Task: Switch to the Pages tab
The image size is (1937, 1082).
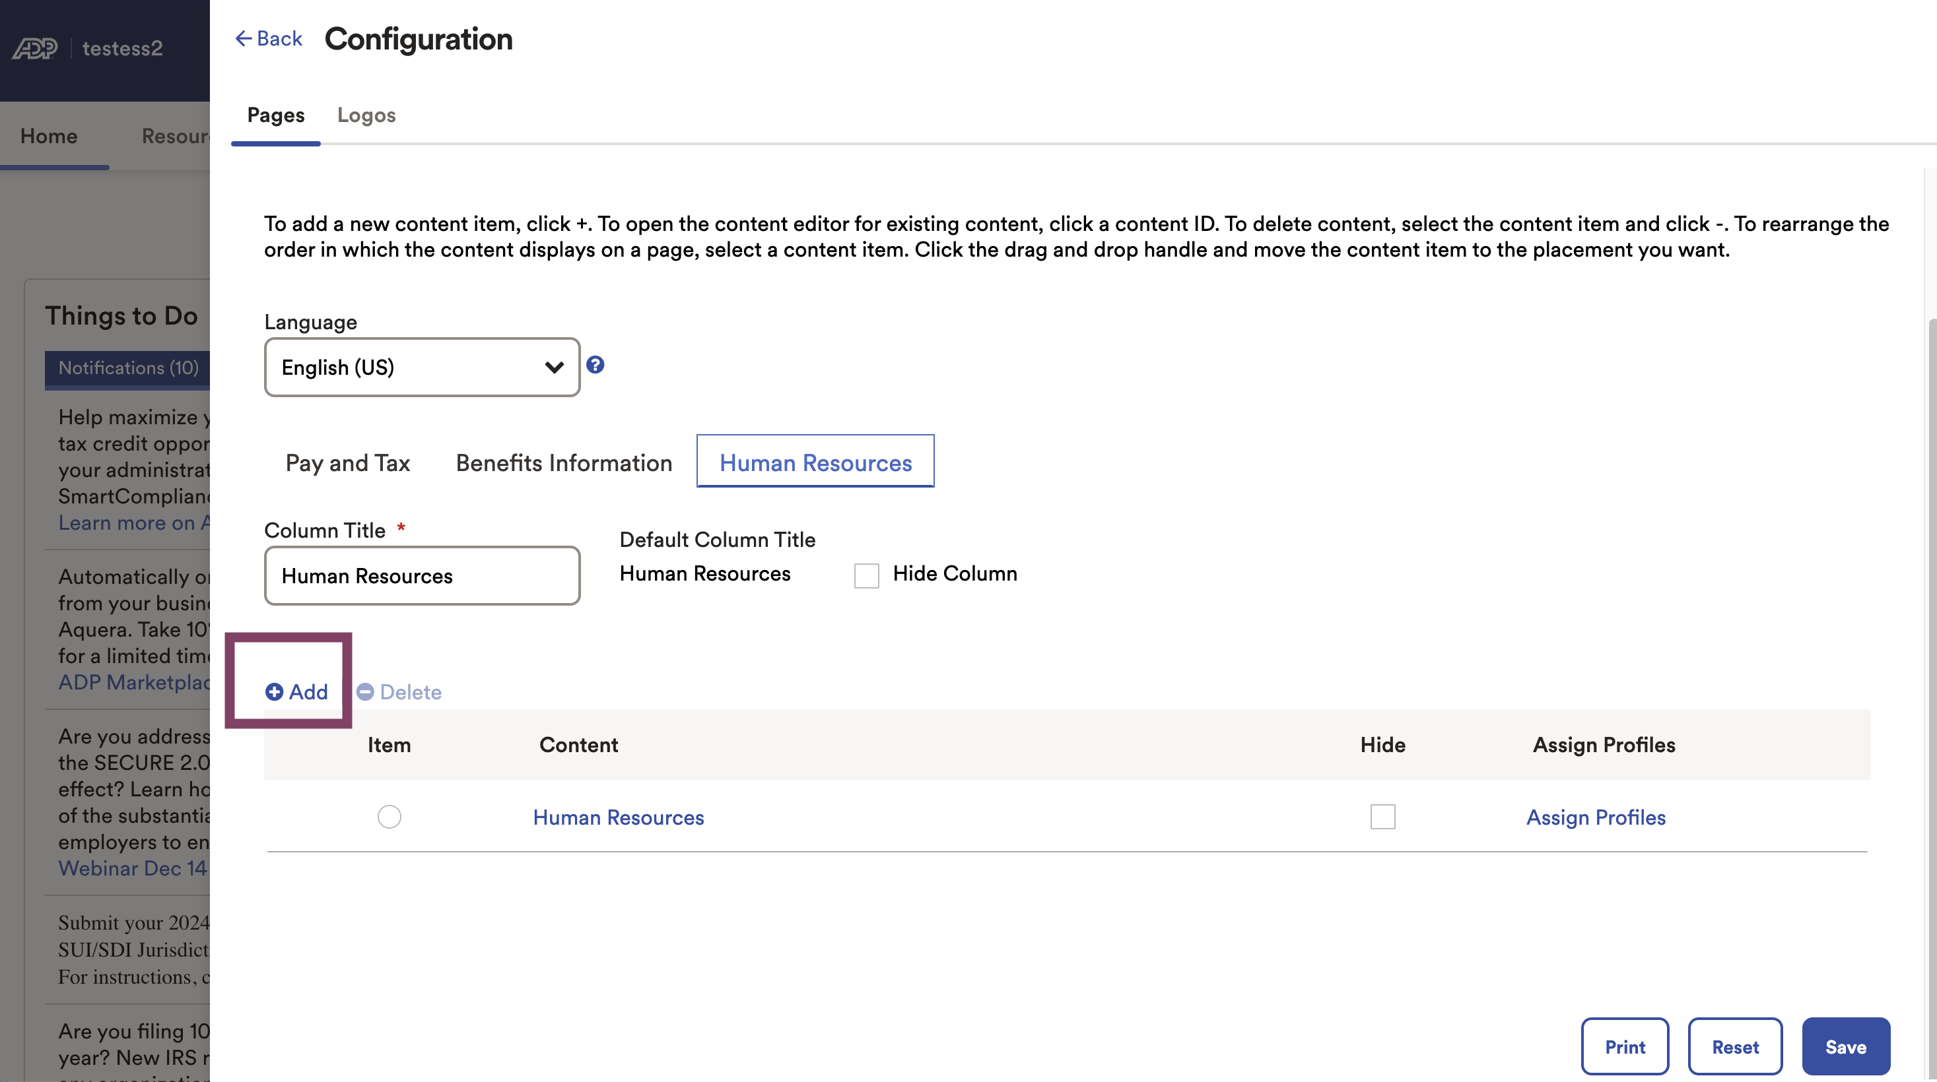Action: point(276,115)
